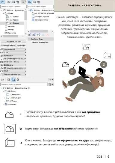Open the 'Без Замены' graphic override dropdown

(x=15, y=65)
